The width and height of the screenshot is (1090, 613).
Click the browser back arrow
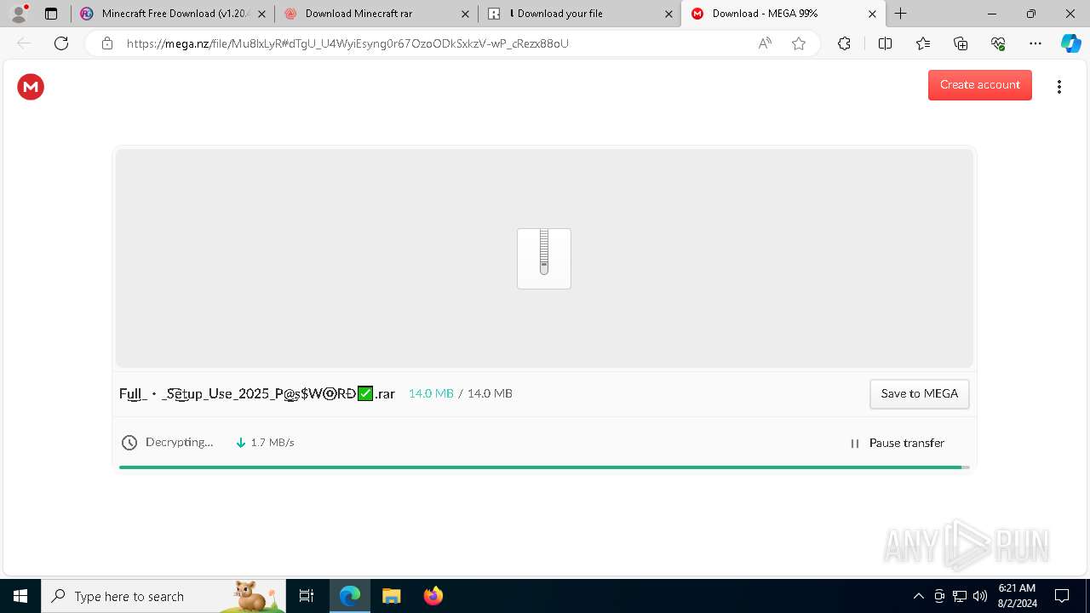click(24, 43)
